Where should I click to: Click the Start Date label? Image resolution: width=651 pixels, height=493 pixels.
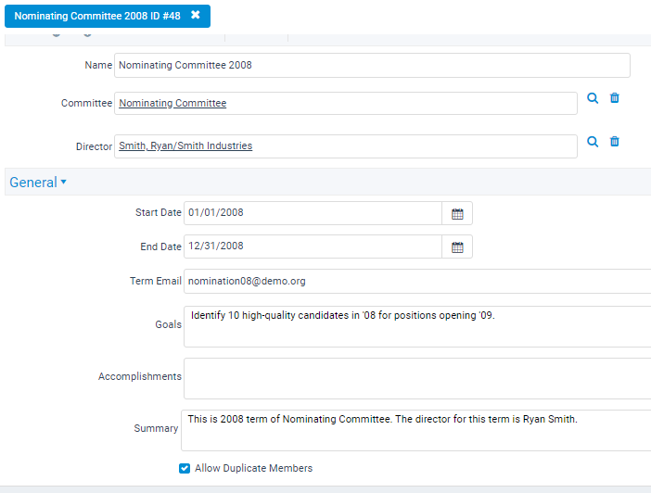159,212
